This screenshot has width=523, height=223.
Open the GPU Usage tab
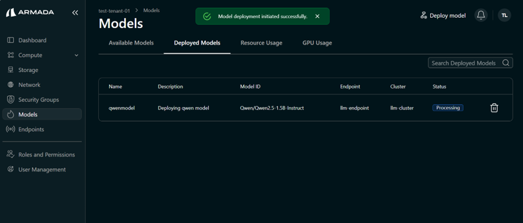pos(317,43)
